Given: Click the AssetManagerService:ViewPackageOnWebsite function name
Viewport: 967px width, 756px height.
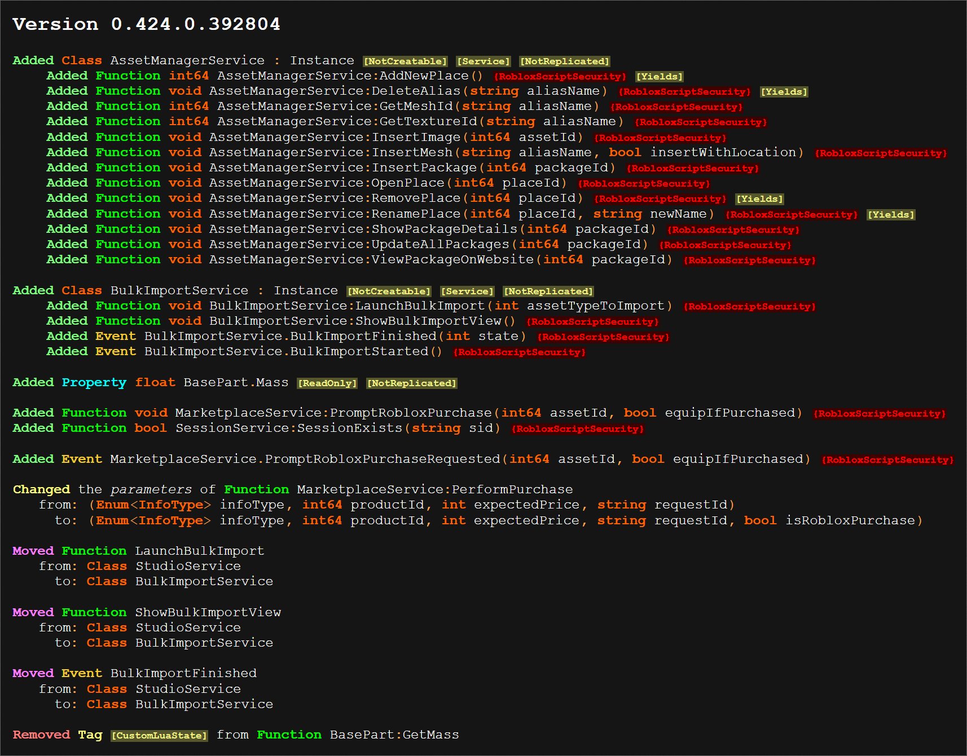Looking at the screenshot, I should click(x=372, y=259).
